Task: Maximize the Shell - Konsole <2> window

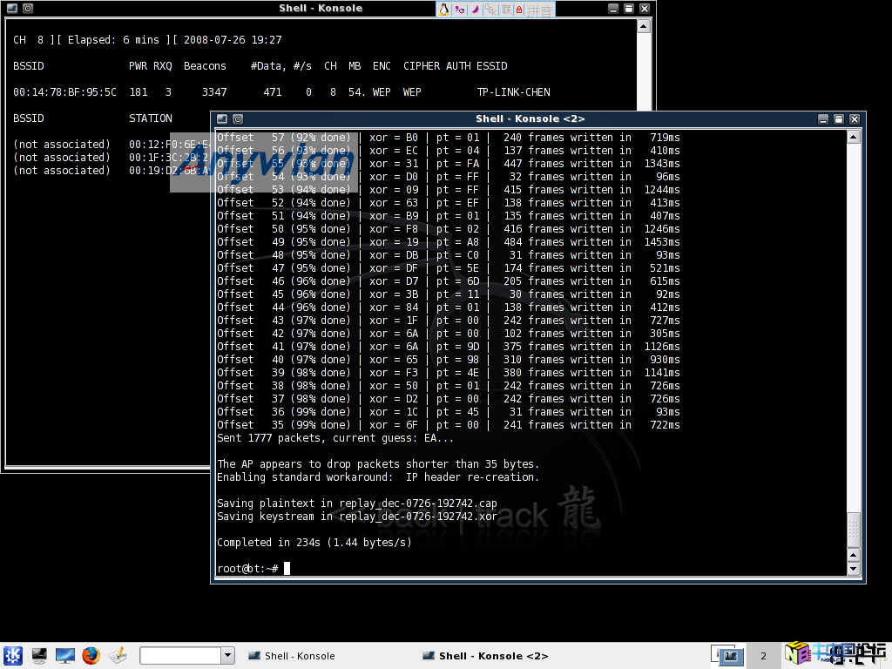Action: coord(839,118)
